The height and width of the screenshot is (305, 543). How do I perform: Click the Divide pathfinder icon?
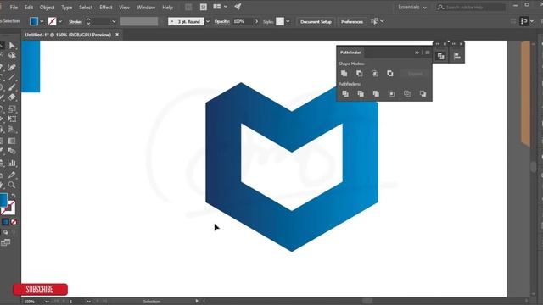click(x=345, y=94)
